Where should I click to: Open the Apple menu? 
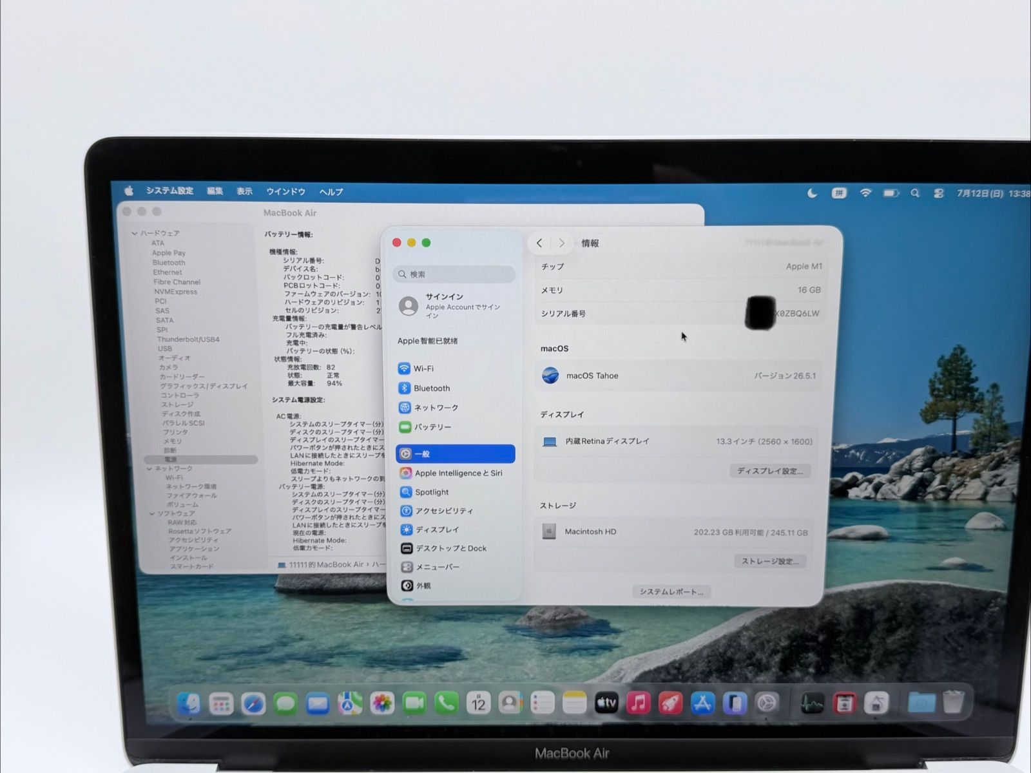129,191
